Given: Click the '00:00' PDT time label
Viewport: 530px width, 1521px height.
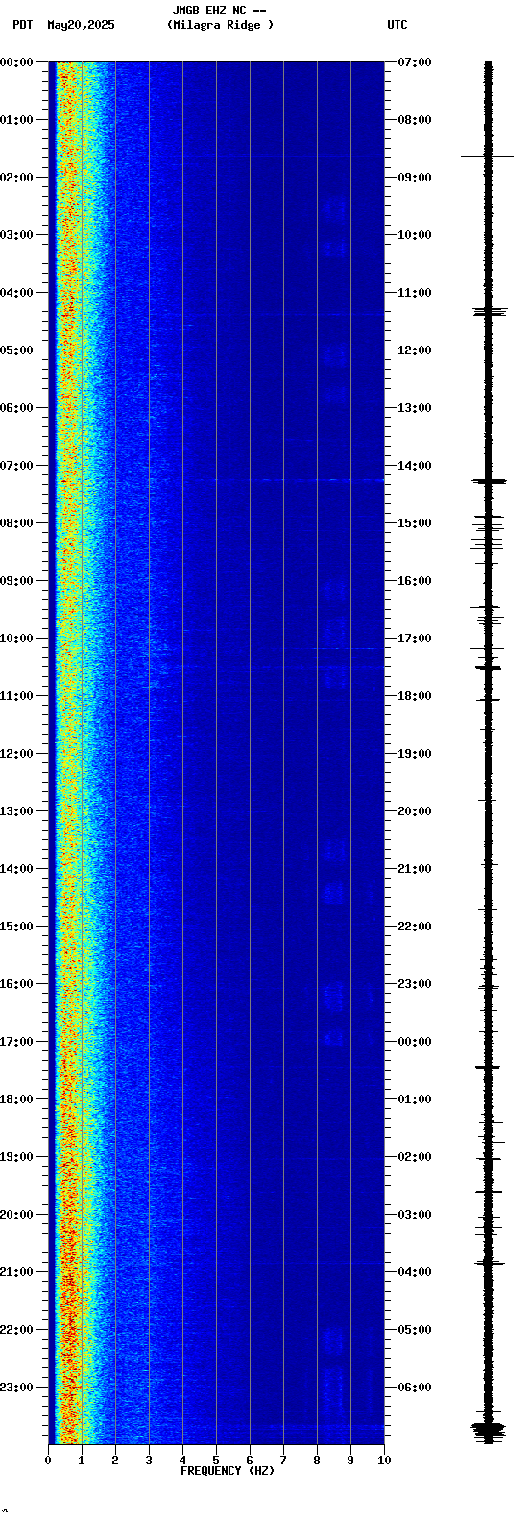Looking at the screenshot, I should point(16,62).
